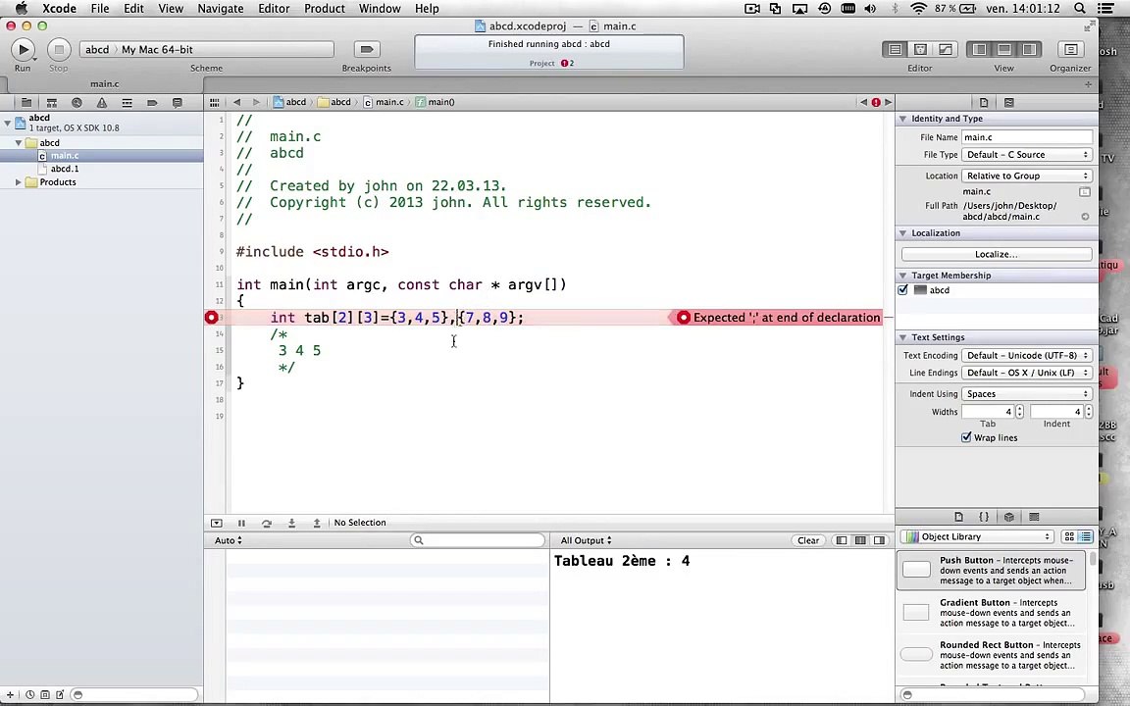The width and height of the screenshot is (1130, 706).
Task: Open related files grid menu
Action: [214, 102]
